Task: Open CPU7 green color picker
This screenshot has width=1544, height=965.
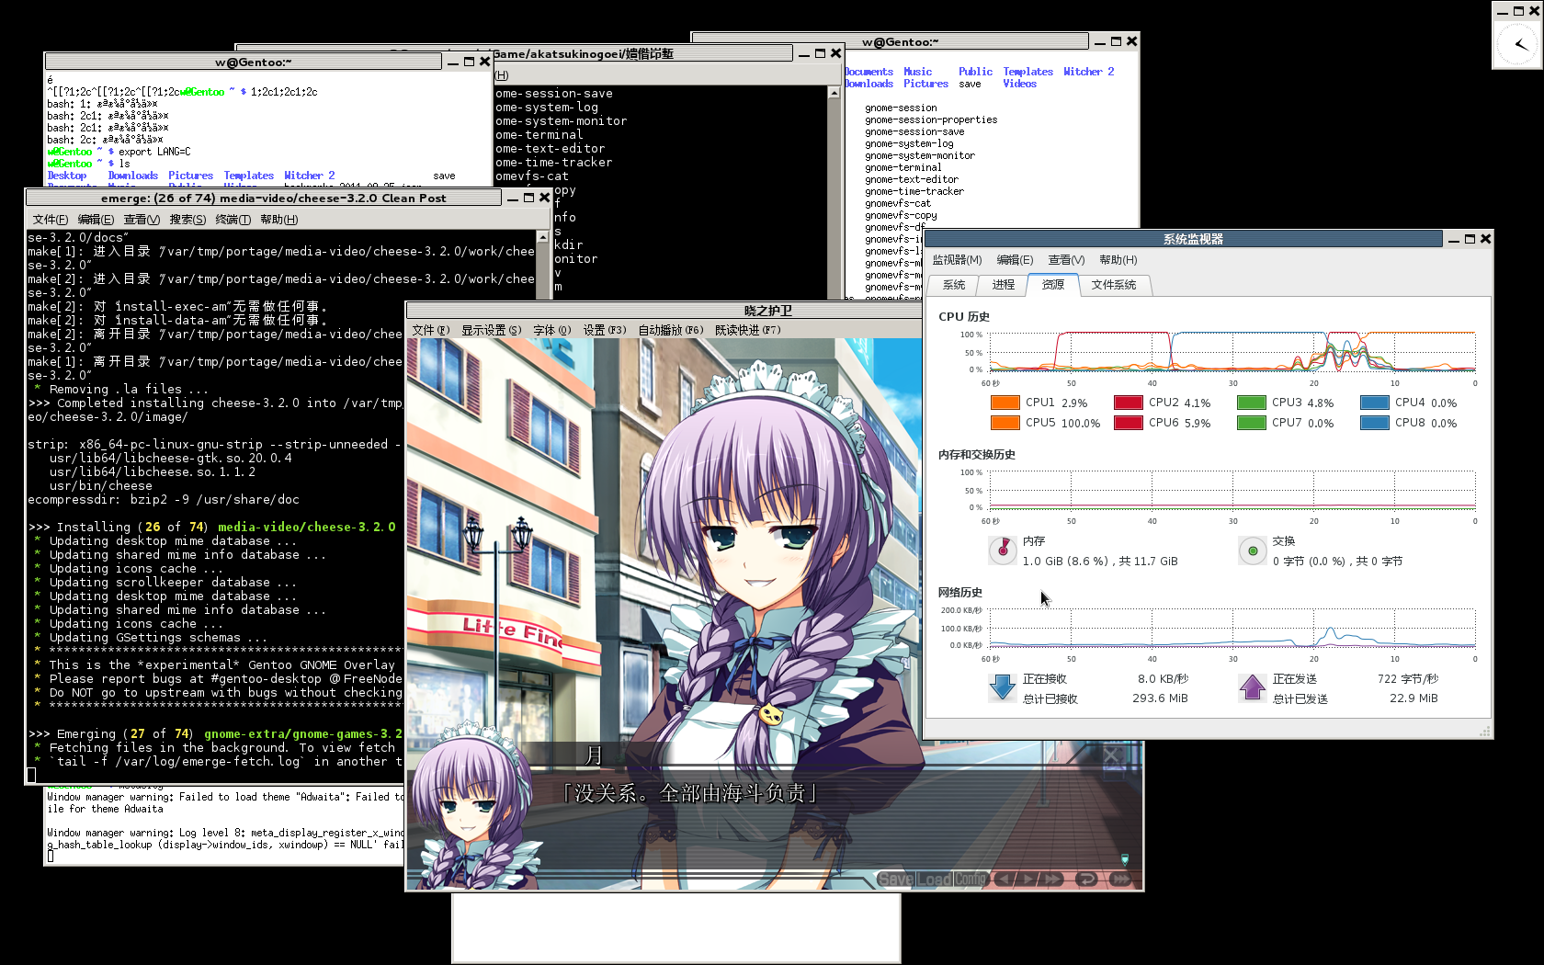Action: [1252, 423]
